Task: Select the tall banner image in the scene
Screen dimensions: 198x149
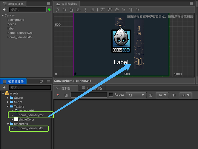Action: 139,44
